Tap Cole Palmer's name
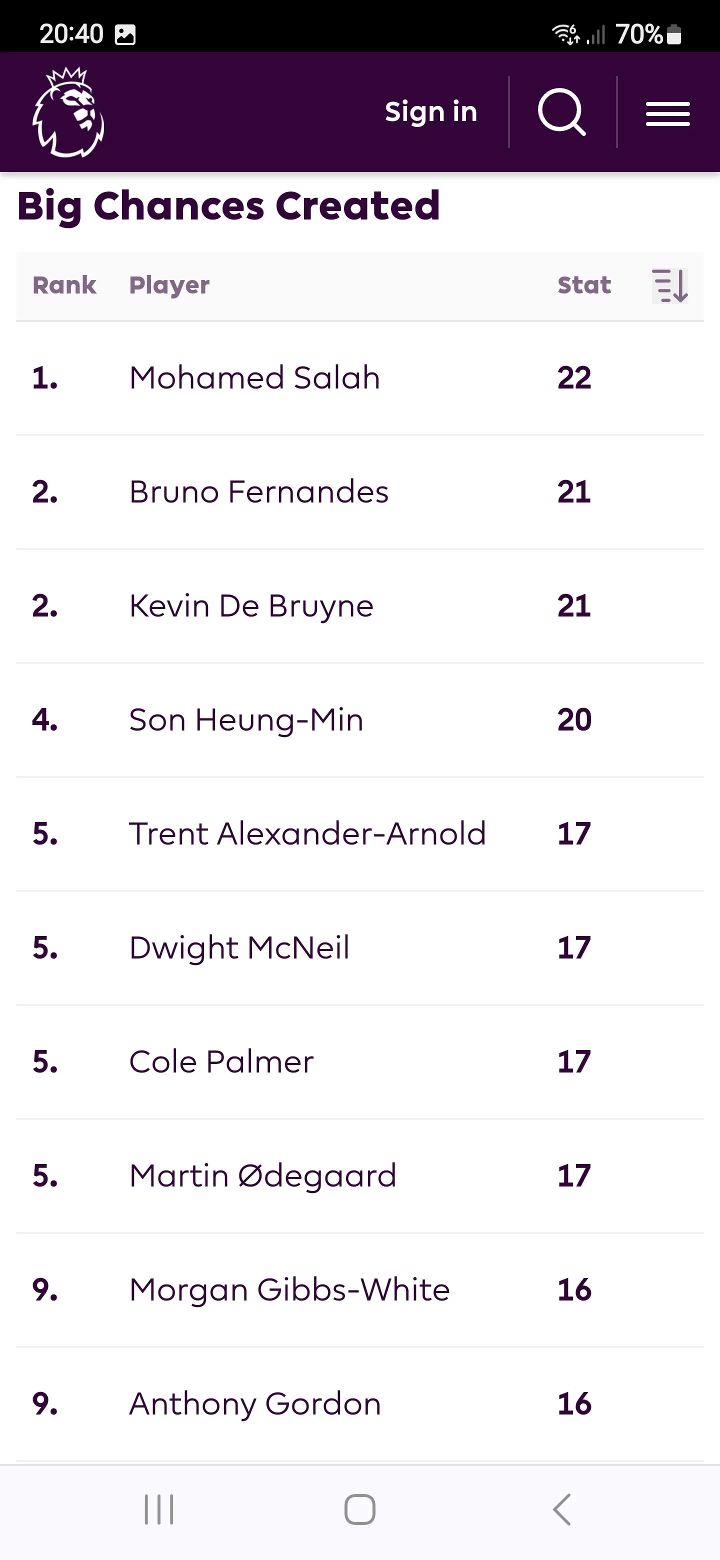 click(x=221, y=1061)
